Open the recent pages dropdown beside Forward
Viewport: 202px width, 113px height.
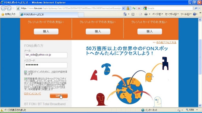click(13, 8)
